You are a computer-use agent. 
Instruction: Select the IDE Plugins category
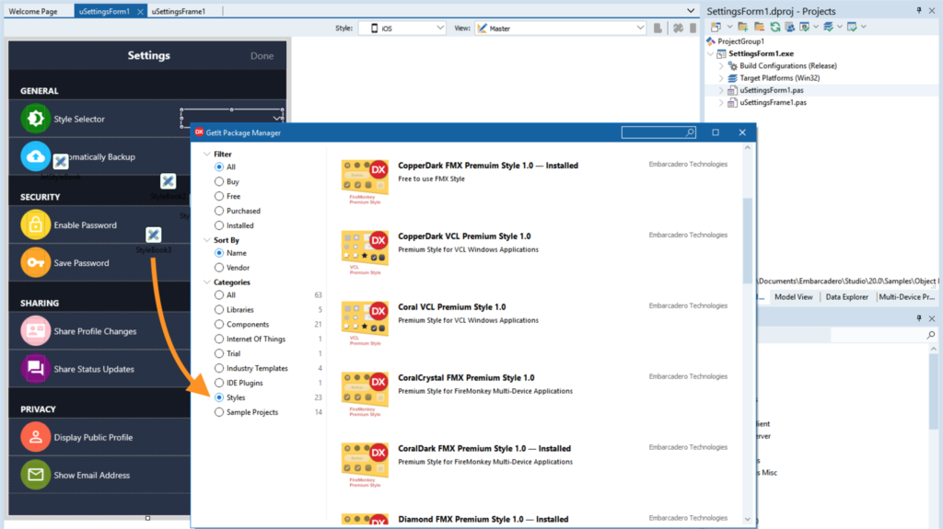219,383
